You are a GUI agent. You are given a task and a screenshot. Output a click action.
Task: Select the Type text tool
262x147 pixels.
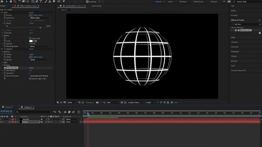point(41,1)
